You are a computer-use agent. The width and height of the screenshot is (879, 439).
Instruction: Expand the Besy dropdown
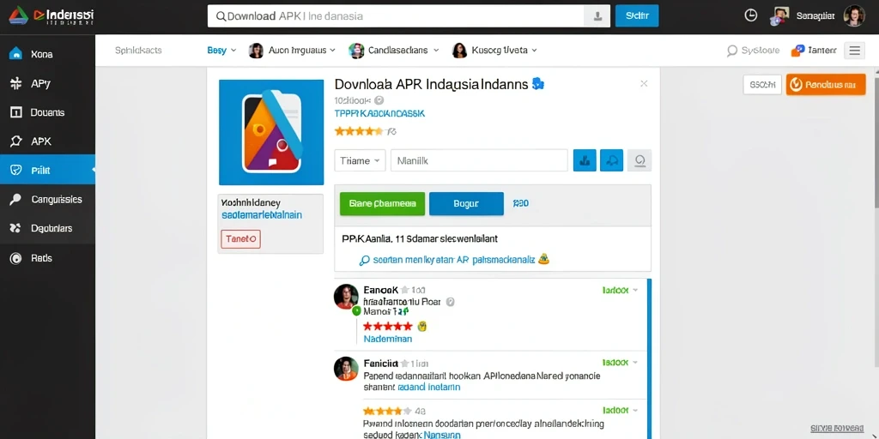(x=221, y=51)
